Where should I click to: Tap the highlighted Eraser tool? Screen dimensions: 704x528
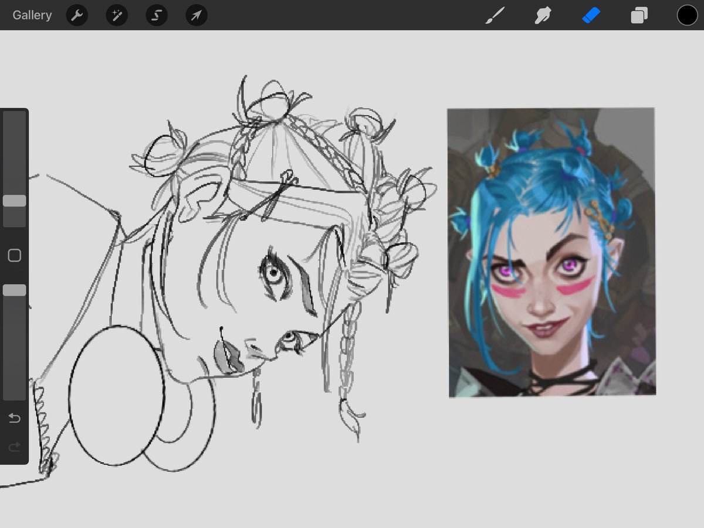coord(591,15)
